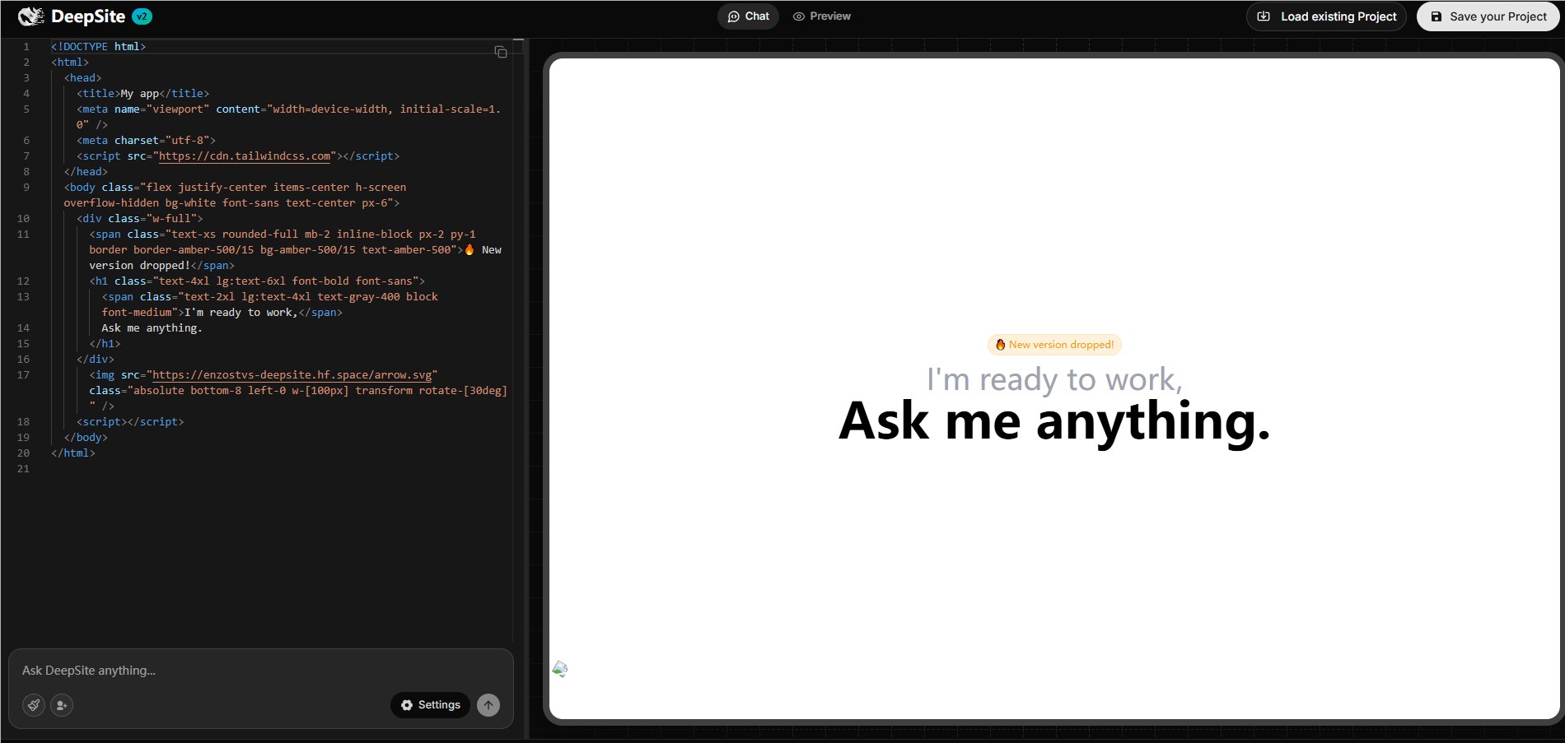Copy the code with the copy icon
The image size is (1565, 743).
tap(500, 52)
